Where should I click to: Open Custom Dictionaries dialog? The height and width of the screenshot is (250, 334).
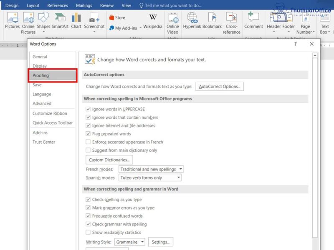(109, 160)
